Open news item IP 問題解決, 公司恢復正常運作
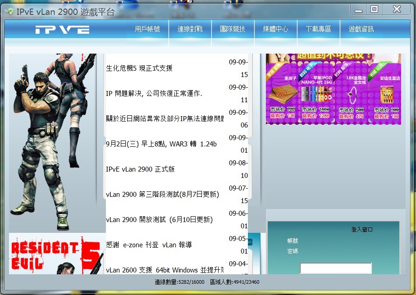This screenshot has height=295, width=416. pyautogui.click(x=154, y=93)
